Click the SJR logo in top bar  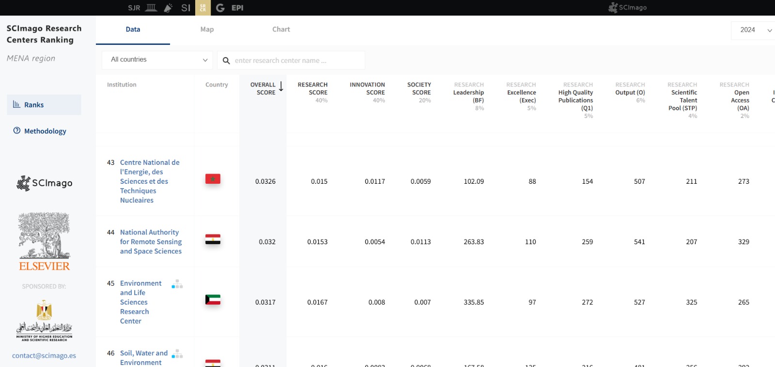pos(134,8)
